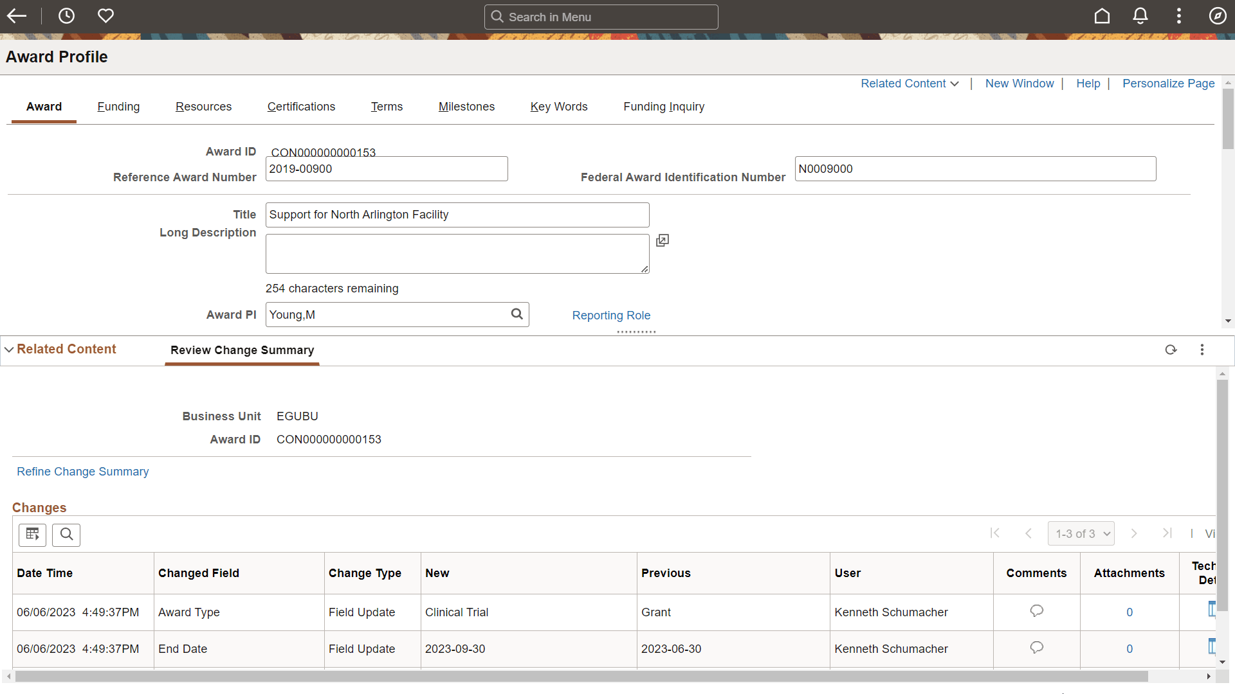Open recently visited pages clock icon

pos(66,16)
